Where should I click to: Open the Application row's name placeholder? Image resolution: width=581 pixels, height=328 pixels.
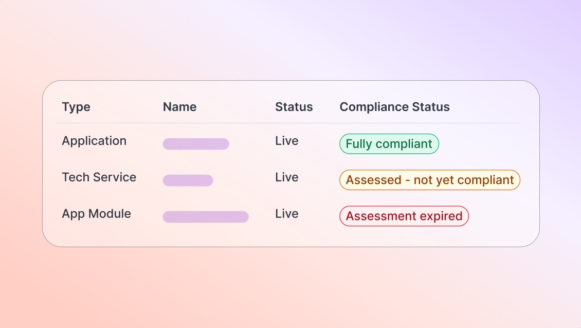(196, 144)
